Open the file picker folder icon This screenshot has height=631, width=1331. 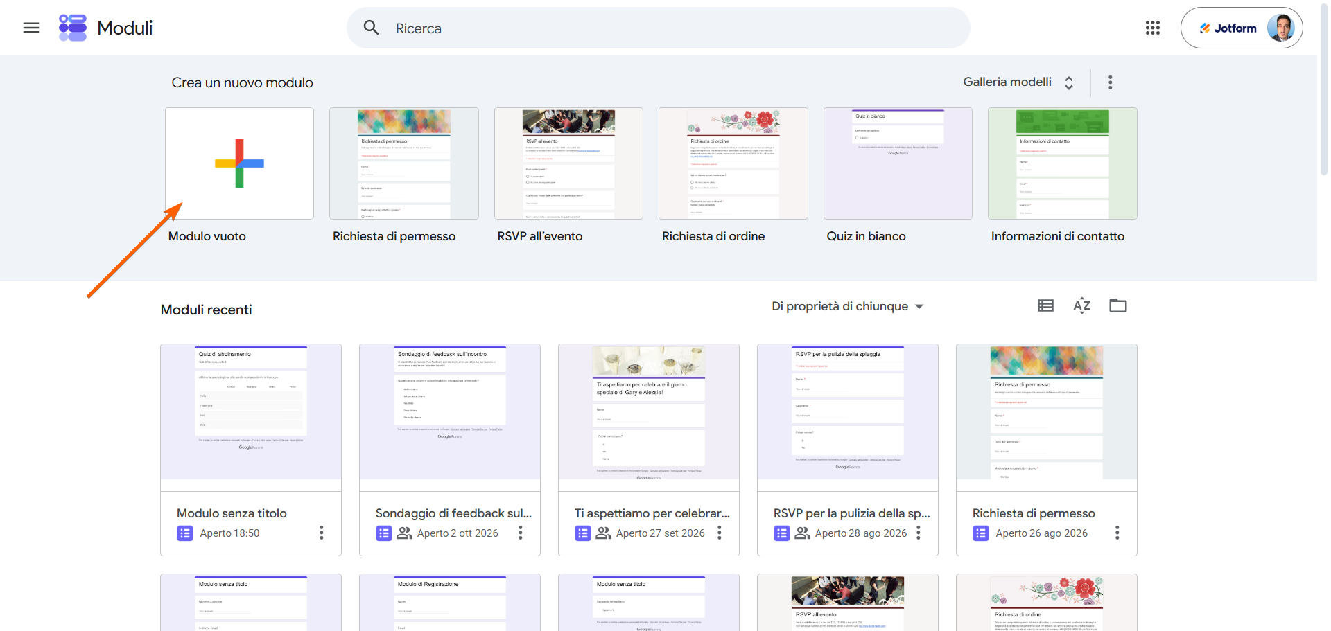[x=1117, y=305]
